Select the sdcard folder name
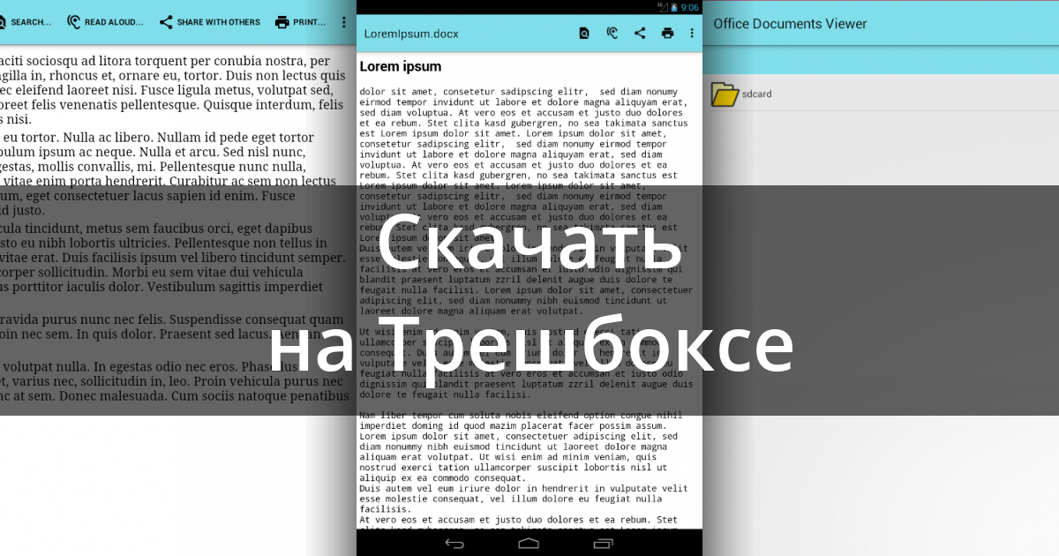Viewport: 1059px width, 556px height. click(x=757, y=94)
